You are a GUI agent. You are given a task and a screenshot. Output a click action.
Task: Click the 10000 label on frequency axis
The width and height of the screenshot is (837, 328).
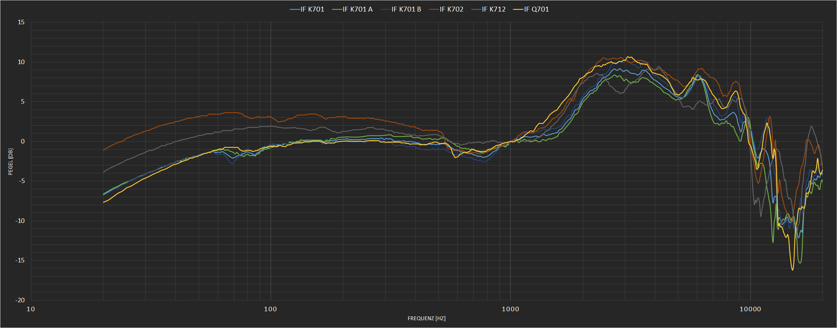pyautogui.click(x=750, y=309)
